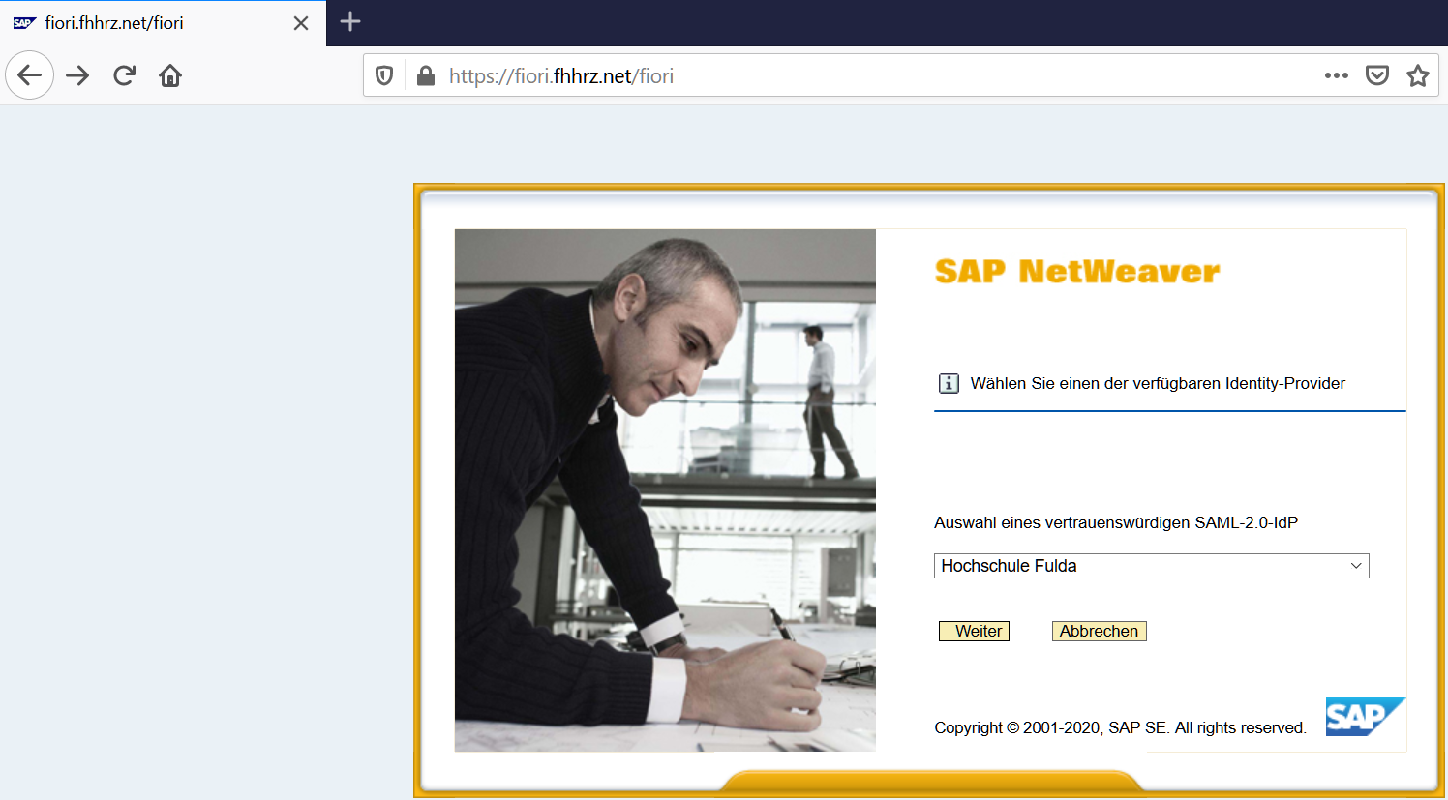Show site security info via padlock

[x=425, y=75]
